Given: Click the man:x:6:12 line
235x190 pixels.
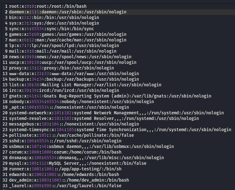Looking at the screenshot, I should 68,40.
